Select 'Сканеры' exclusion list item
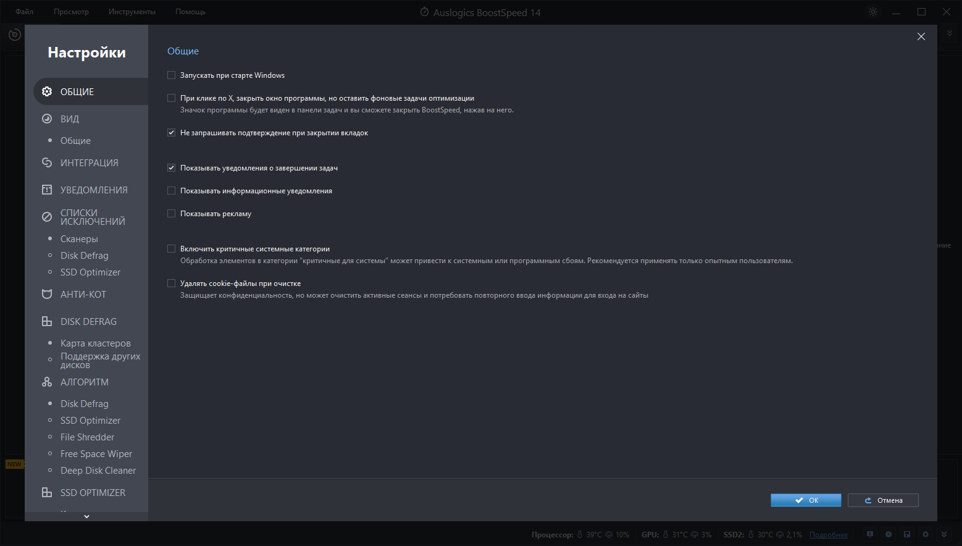Viewport: 962px width, 546px height. point(79,239)
